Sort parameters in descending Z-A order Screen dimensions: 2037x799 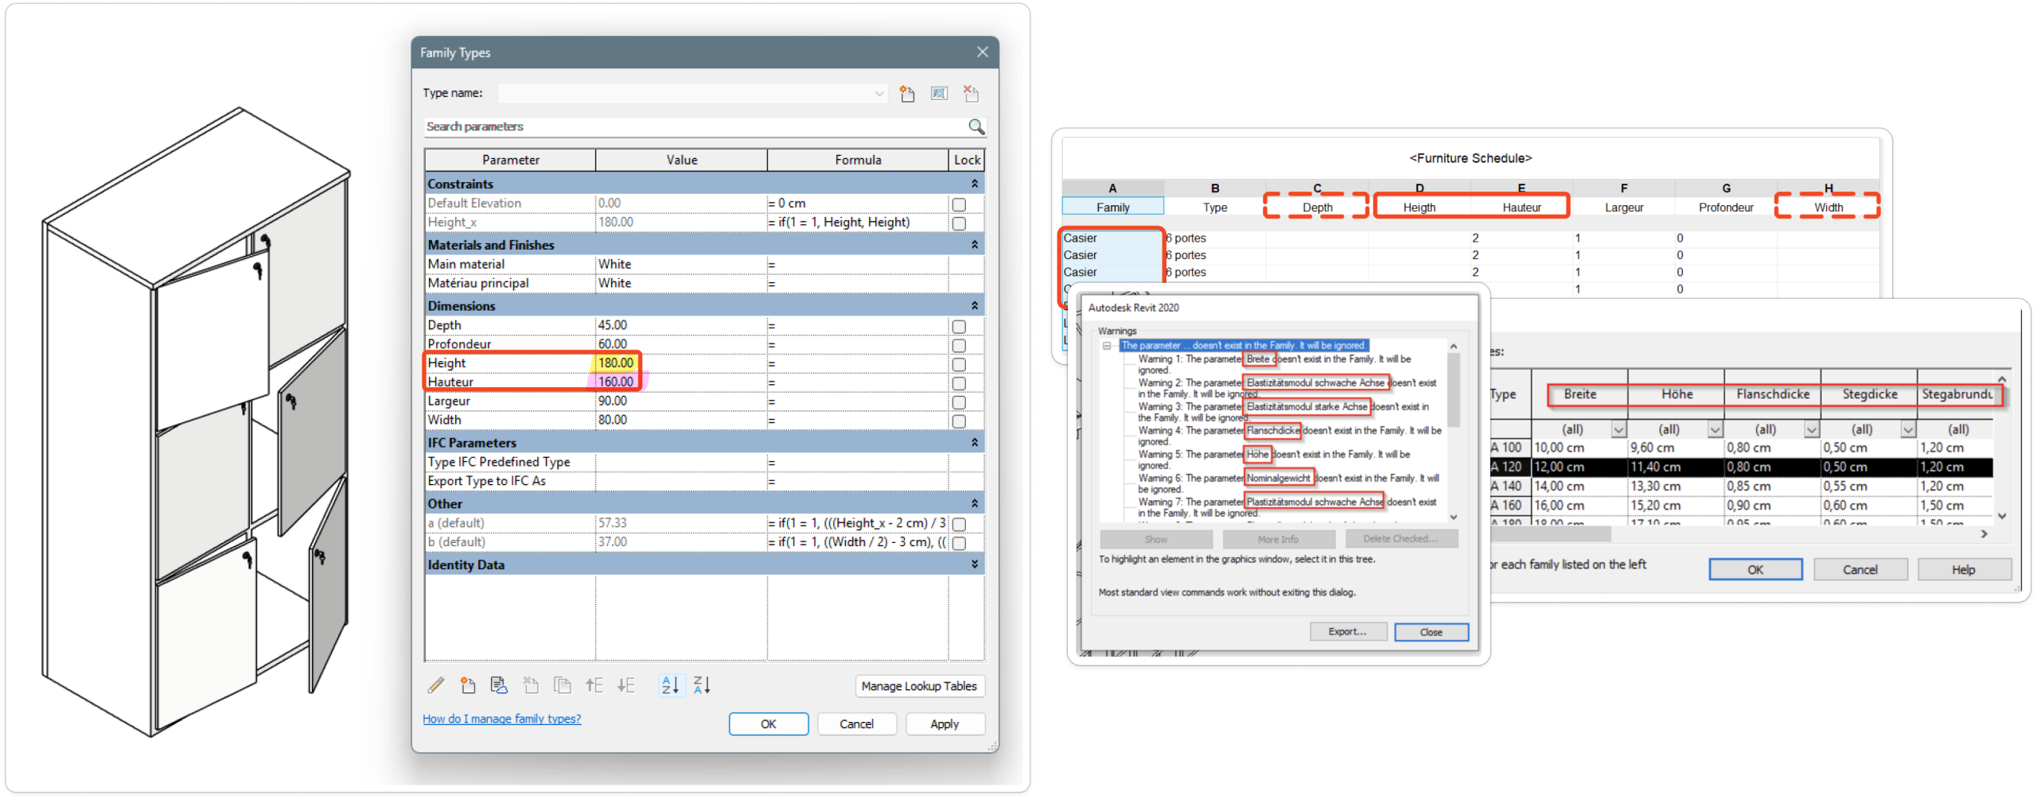click(702, 685)
